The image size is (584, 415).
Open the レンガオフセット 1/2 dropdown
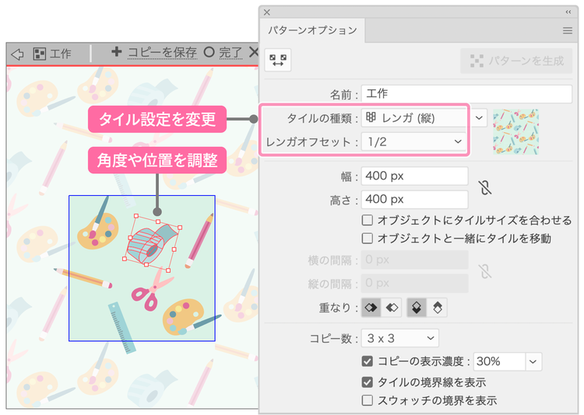(x=414, y=141)
